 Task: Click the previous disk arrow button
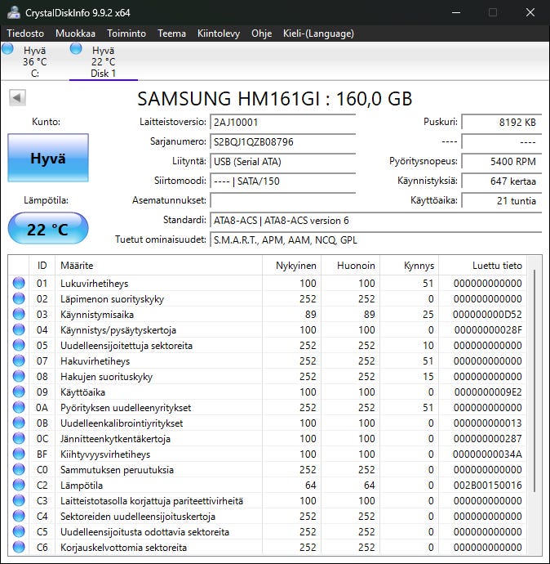pos(17,97)
